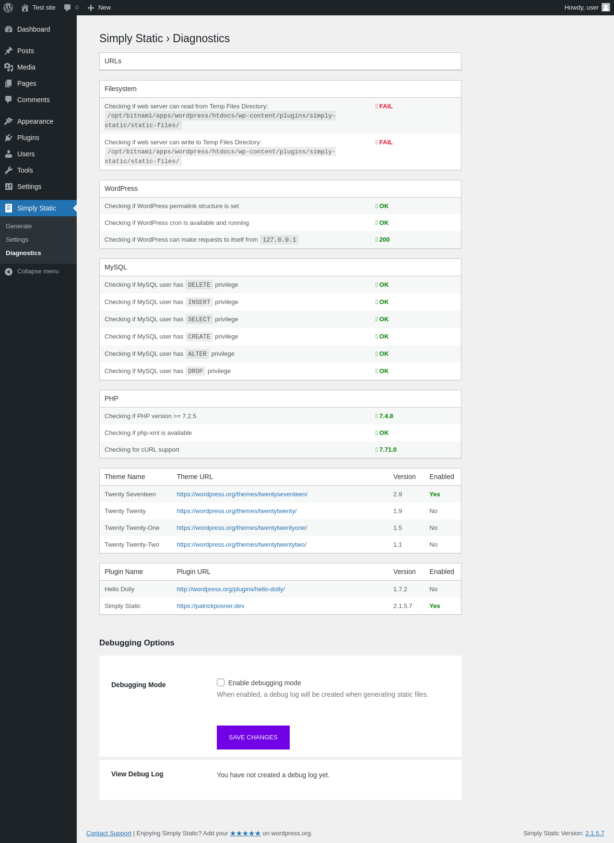Viewport: 614px width, 843px height.
Task: Click the URLs section header
Action: point(280,61)
